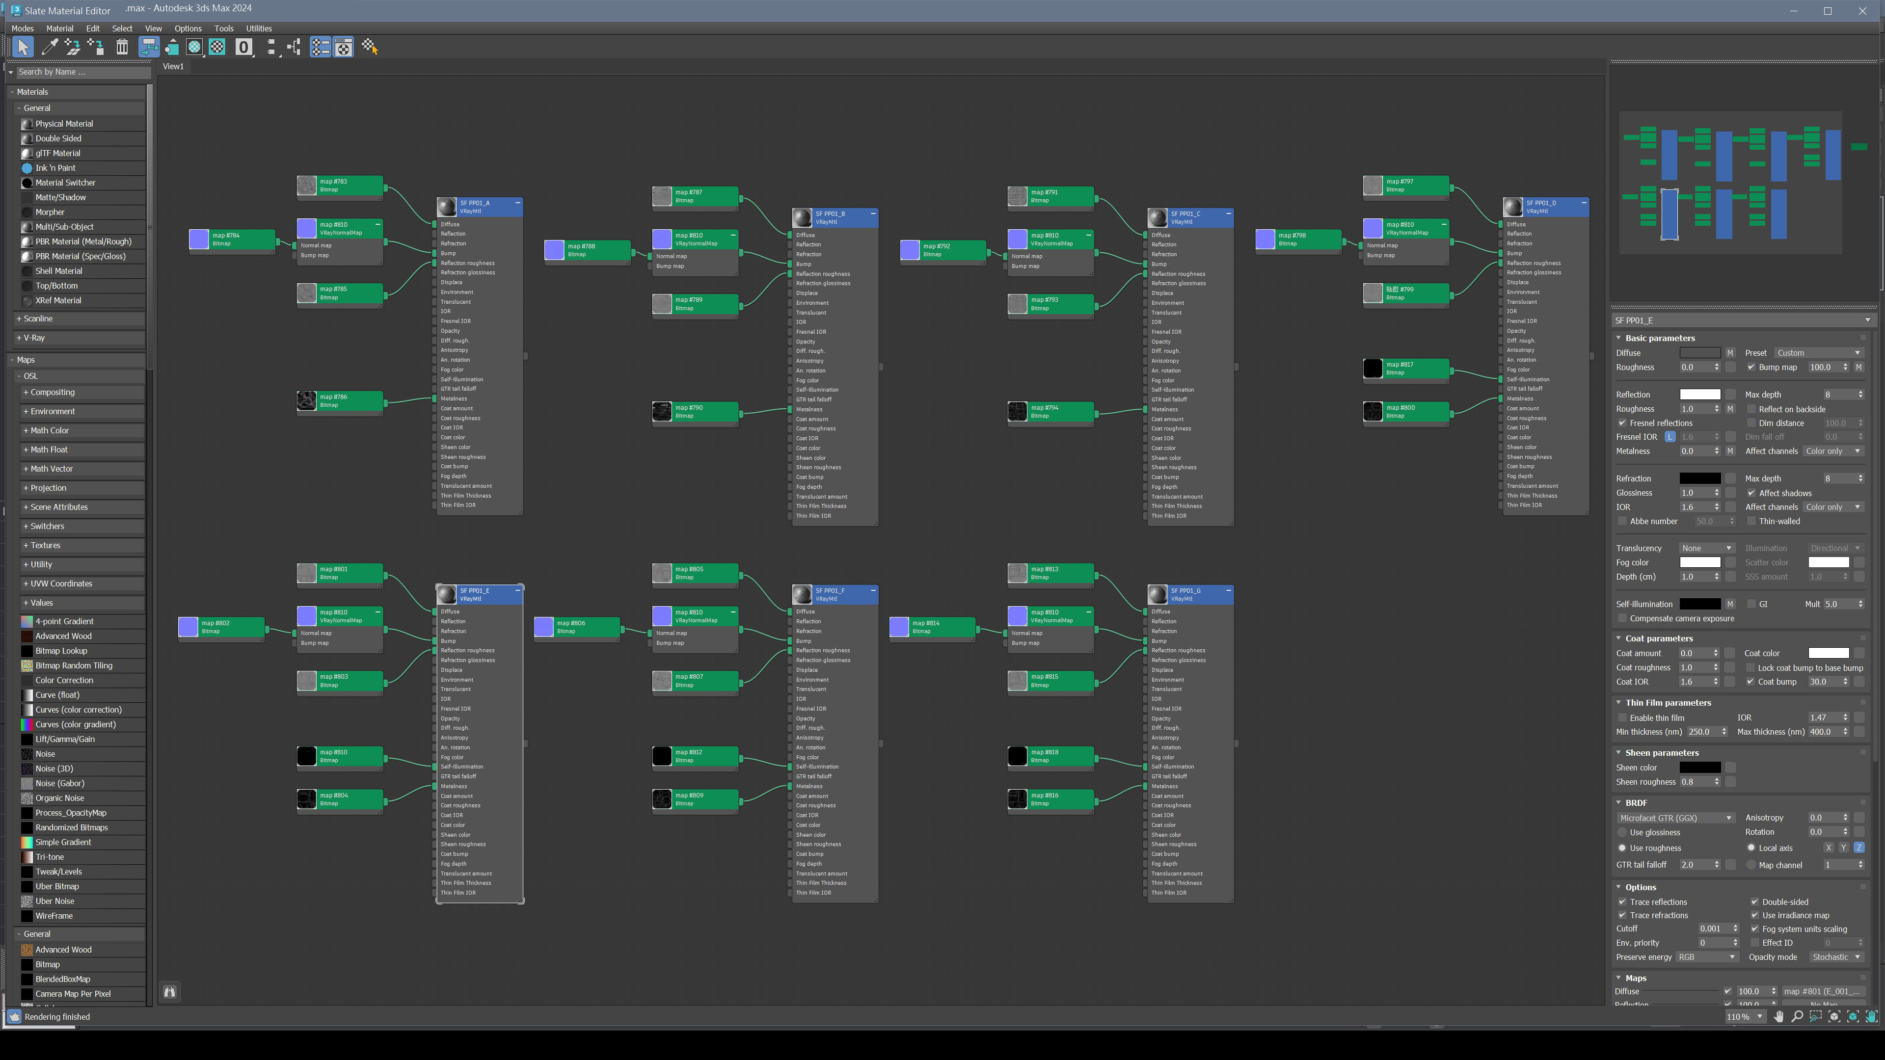Switch to the View1 tab
The image size is (1885, 1060).
(173, 67)
